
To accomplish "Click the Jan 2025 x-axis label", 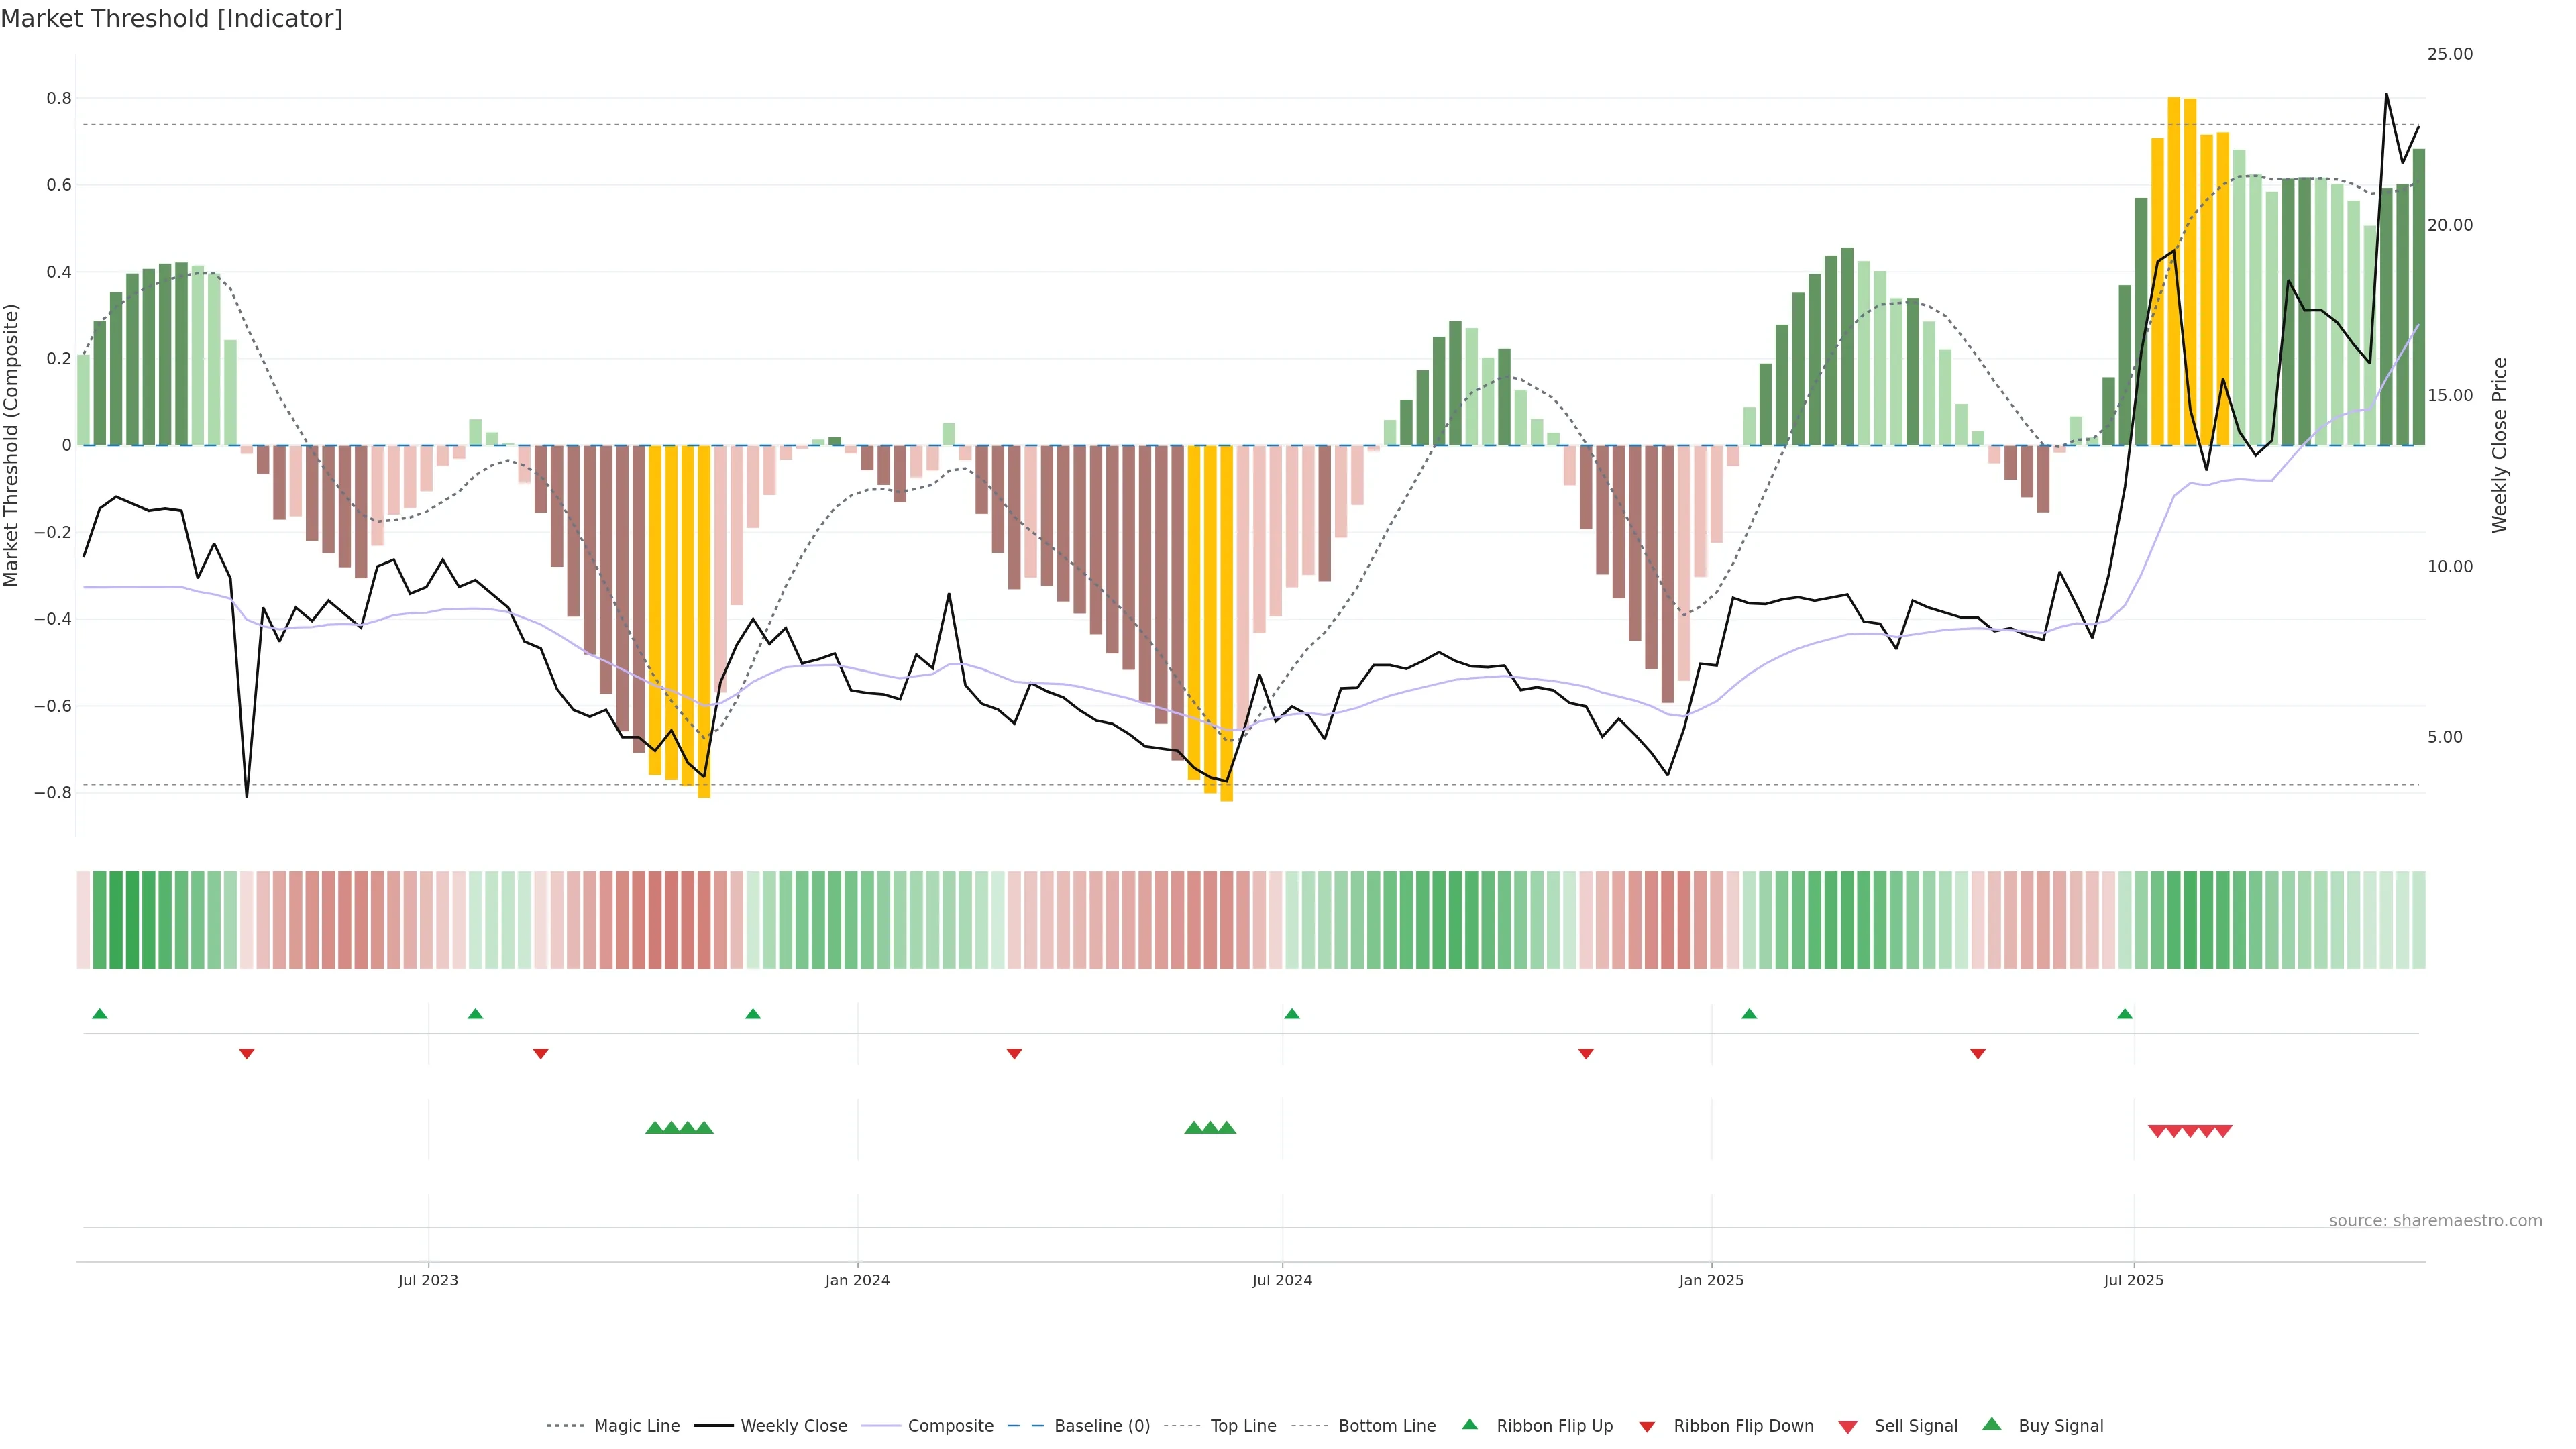I will click(x=1711, y=1280).
